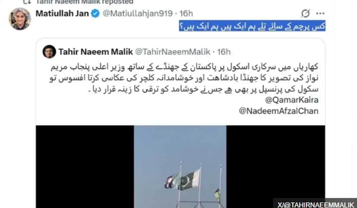This screenshot has width=357, height=208.
Task: Play the flags video thumbnail
Action: (x=180, y=167)
